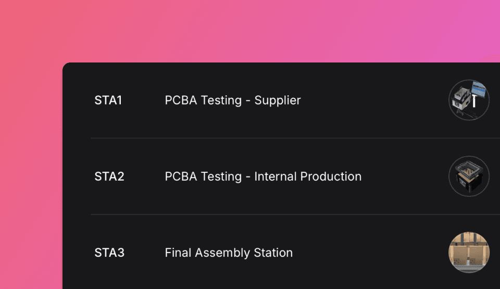The height and width of the screenshot is (289, 500).
Task: Select the STA3 station ID
Action: [x=109, y=253]
